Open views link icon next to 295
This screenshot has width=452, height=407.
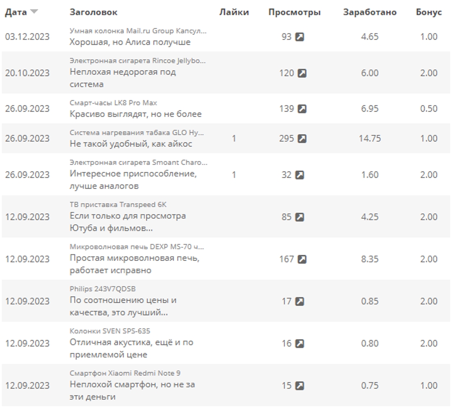(302, 139)
